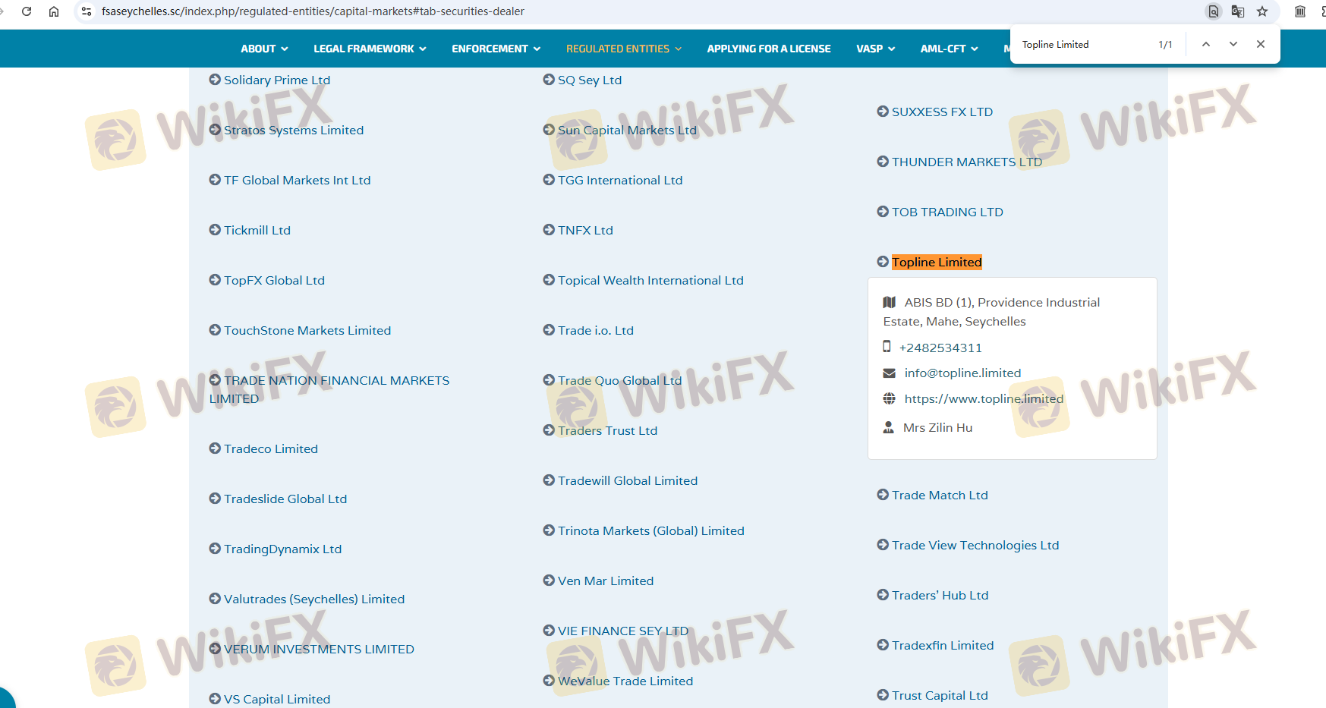
Task: Click the envelope icon beside Topline email
Action: coord(890,373)
